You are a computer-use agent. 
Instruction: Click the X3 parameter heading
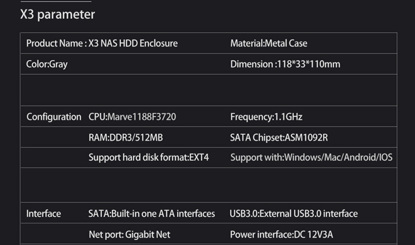point(58,14)
